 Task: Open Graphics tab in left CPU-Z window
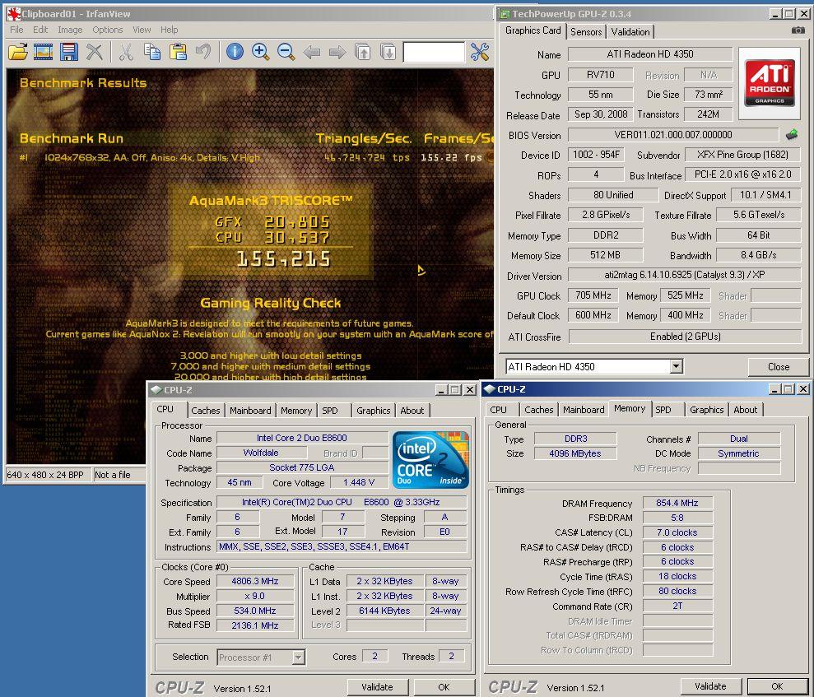(x=374, y=410)
